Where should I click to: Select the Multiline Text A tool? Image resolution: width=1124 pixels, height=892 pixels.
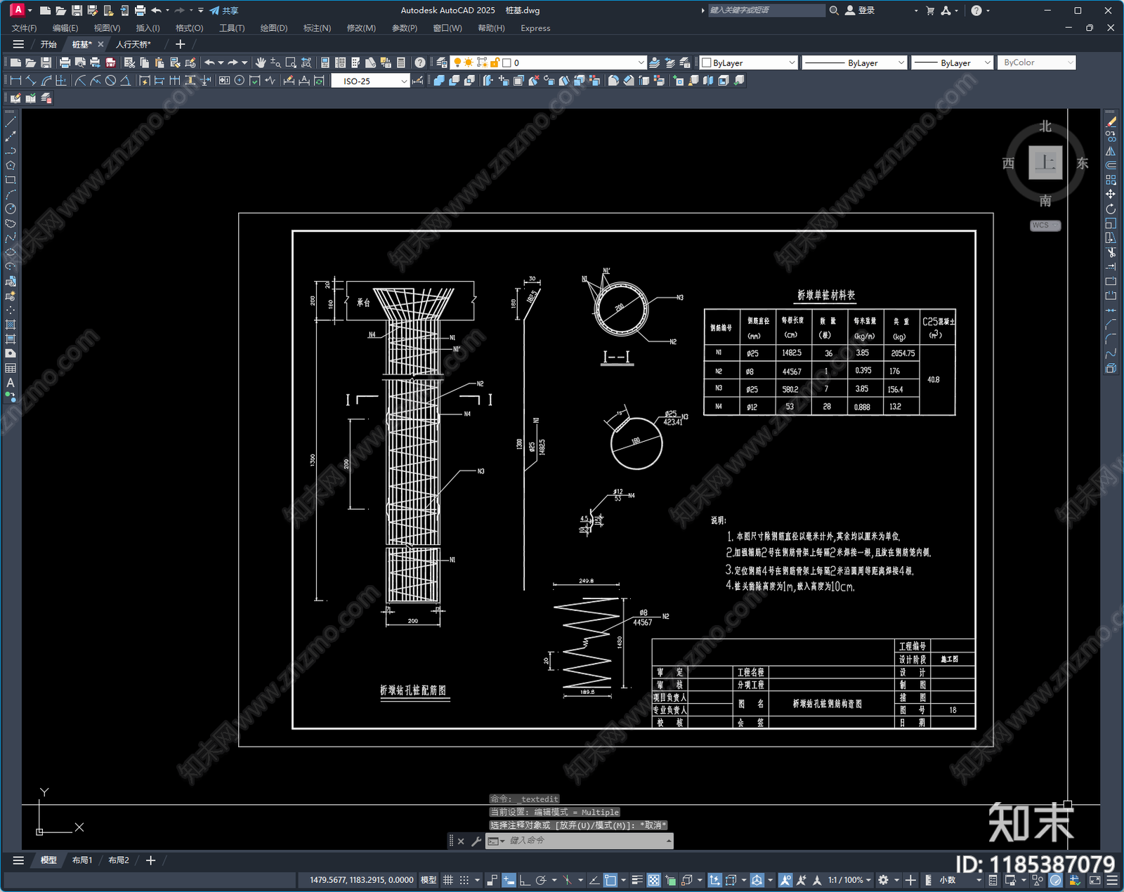click(x=11, y=383)
